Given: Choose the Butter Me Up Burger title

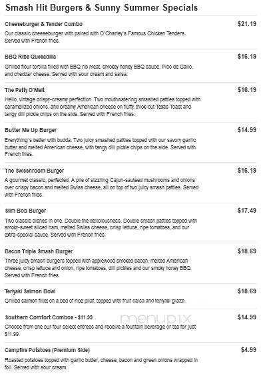Looking at the screenshot, I should [x=31, y=130].
